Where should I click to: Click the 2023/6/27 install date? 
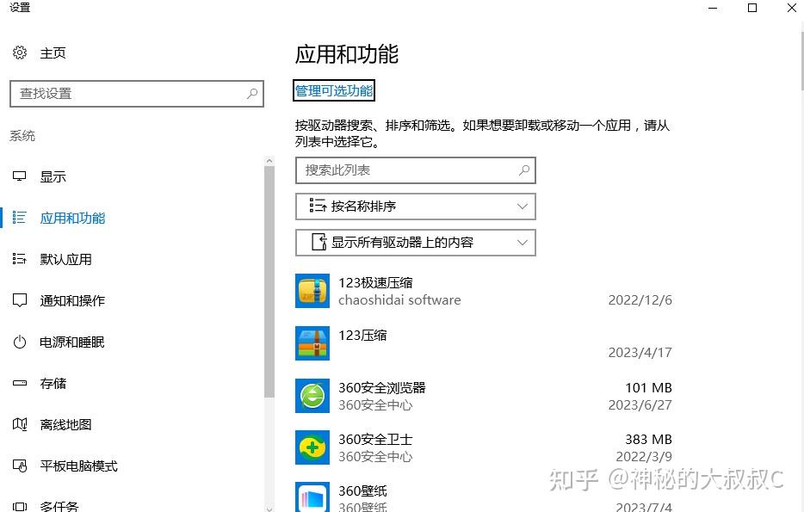640,405
